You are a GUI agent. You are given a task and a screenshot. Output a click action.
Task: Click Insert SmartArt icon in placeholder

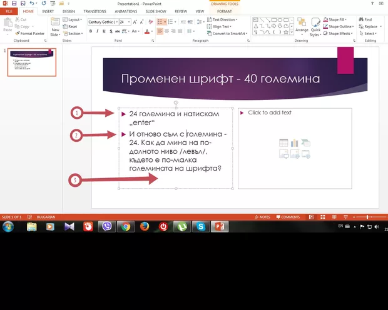click(305, 143)
